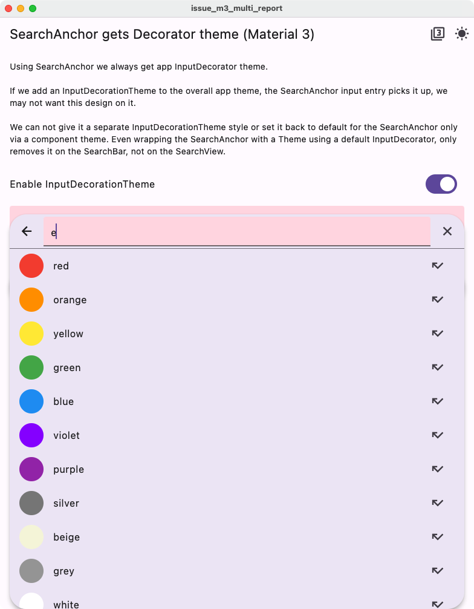Viewport: 474px width, 609px height.
Task: Switch theme brightness with the sun icon
Action: [x=461, y=34]
